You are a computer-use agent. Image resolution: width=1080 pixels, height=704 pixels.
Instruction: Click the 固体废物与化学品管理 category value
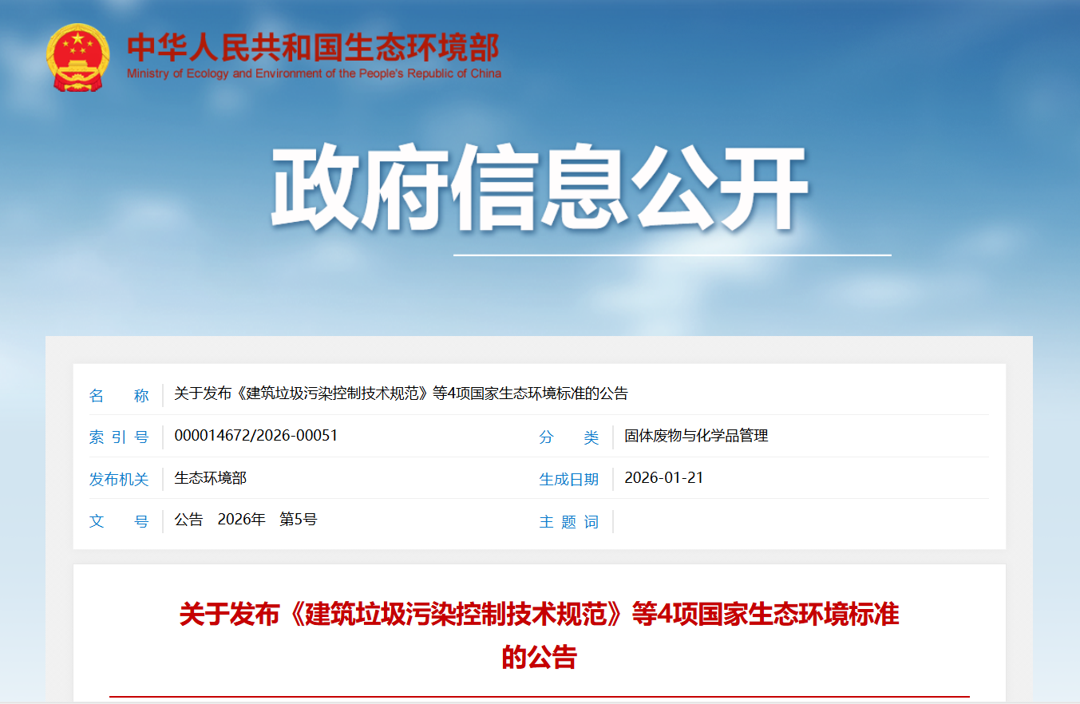pyautogui.click(x=696, y=436)
